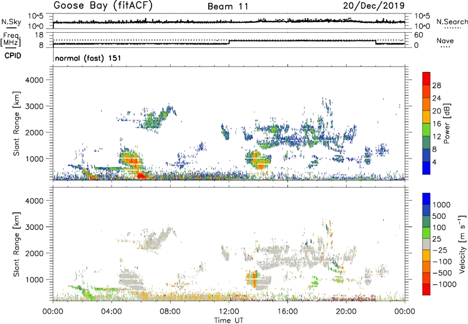468x324 pixels.
Task: Click the 'Goose Bay (fitACF)' title text
Action: pos(103,6)
